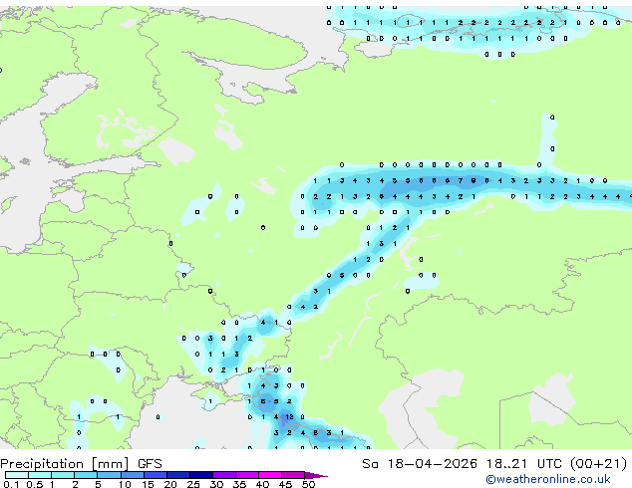632x488 pixels.
Task: Pick the 2–5 mm legend color swatch
Action: 86,475
